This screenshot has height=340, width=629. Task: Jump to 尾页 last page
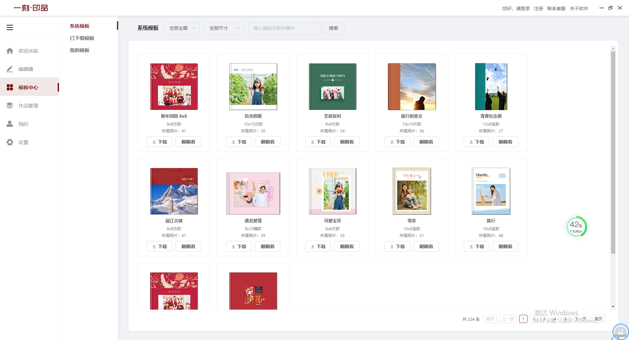click(599, 319)
